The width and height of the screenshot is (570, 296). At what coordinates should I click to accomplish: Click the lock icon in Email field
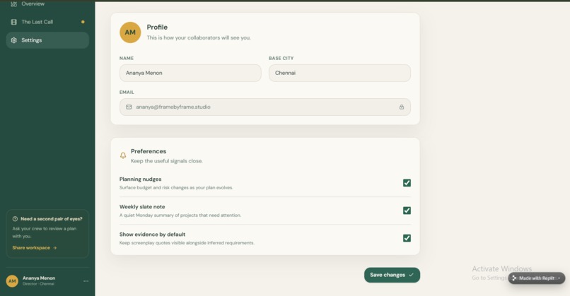401,107
